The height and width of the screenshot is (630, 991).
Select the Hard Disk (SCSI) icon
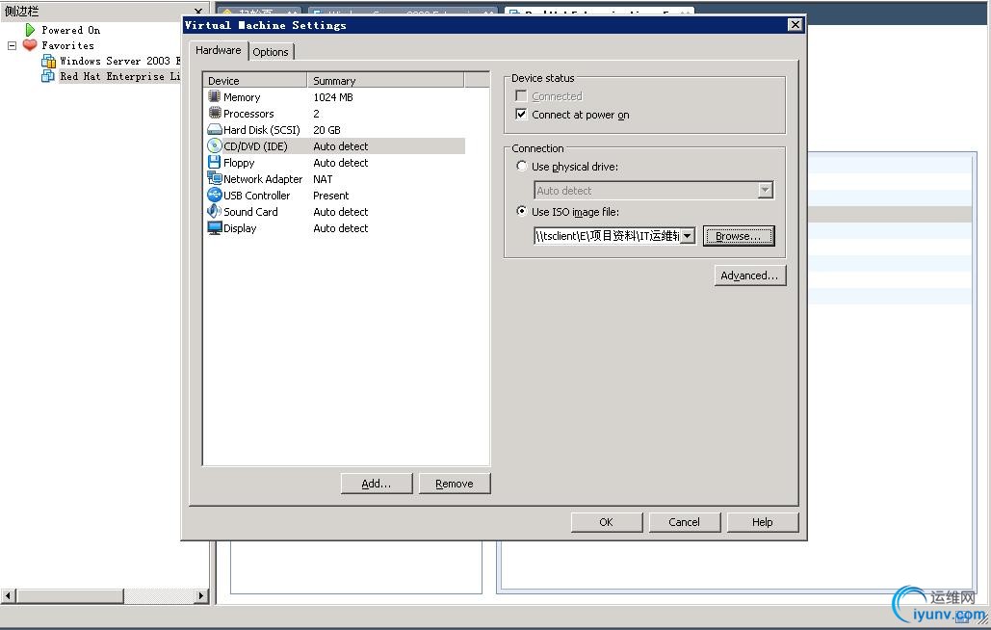pos(214,129)
